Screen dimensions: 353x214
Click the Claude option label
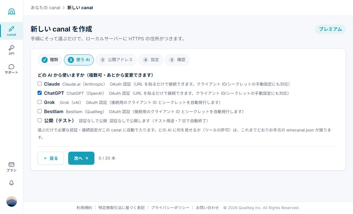(x=52, y=84)
